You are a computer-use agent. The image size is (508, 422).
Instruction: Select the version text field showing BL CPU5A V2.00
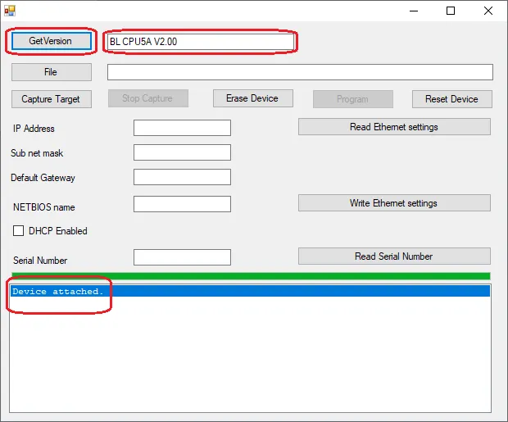201,42
